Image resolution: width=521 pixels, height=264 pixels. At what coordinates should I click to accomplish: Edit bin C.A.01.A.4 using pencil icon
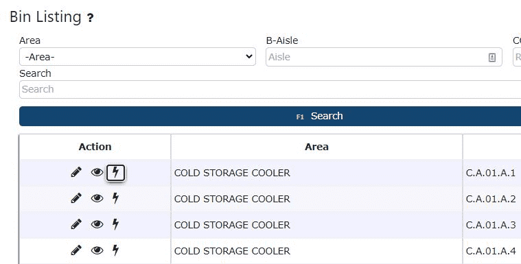(76, 250)
